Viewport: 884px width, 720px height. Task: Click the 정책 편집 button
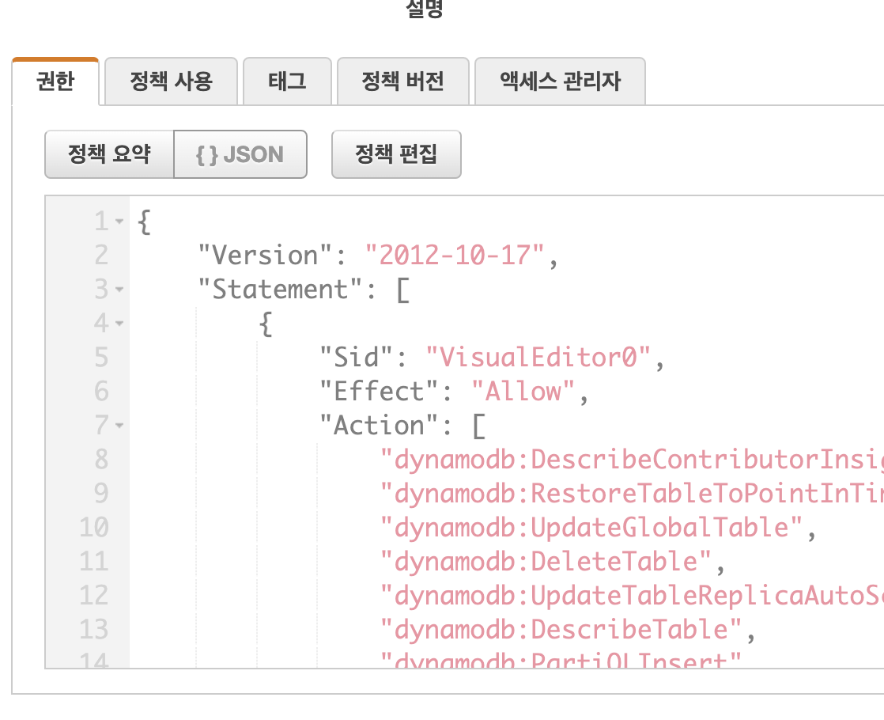(396, 154)
